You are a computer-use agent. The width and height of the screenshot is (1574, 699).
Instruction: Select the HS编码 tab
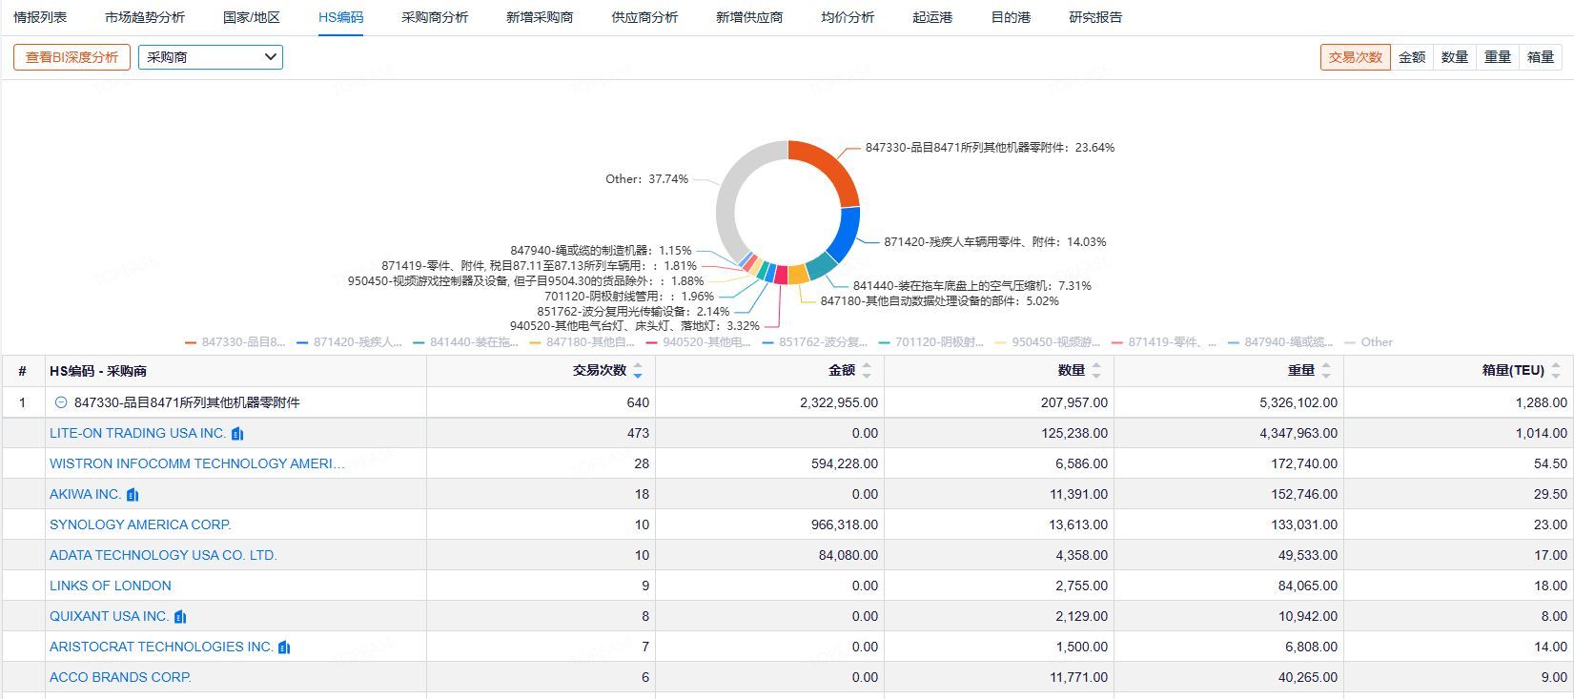coord(340,17)
